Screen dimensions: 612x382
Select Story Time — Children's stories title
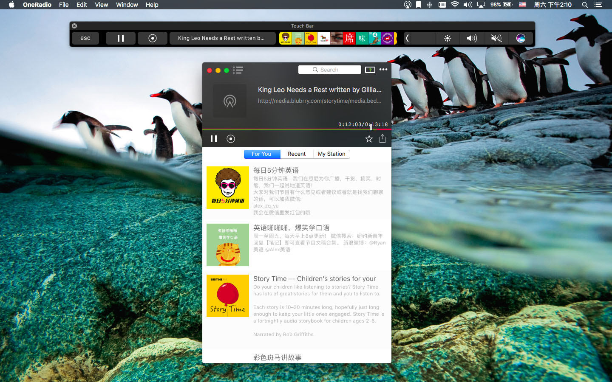(x=314, y=279)
